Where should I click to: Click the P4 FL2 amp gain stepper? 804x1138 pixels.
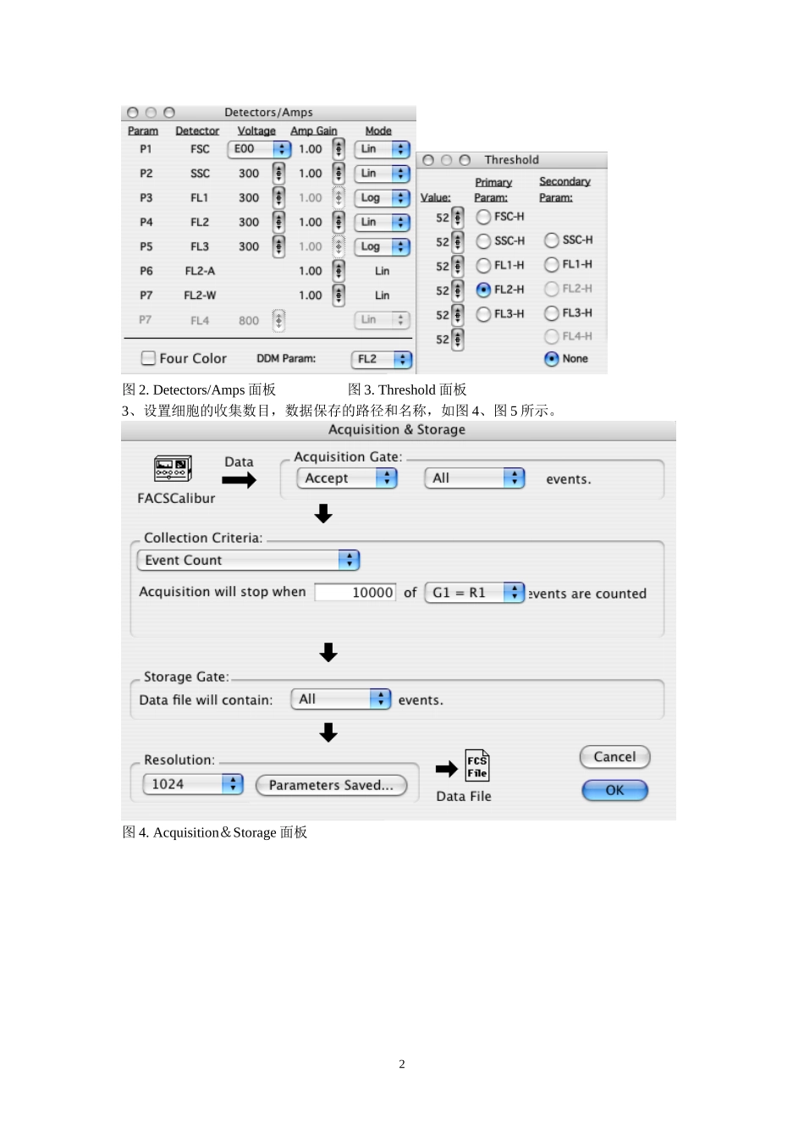click(x=339, y=223)
